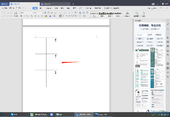Close the template side panel with X
The height and width of the screenshot is (117, 170).
click(164, 21)
